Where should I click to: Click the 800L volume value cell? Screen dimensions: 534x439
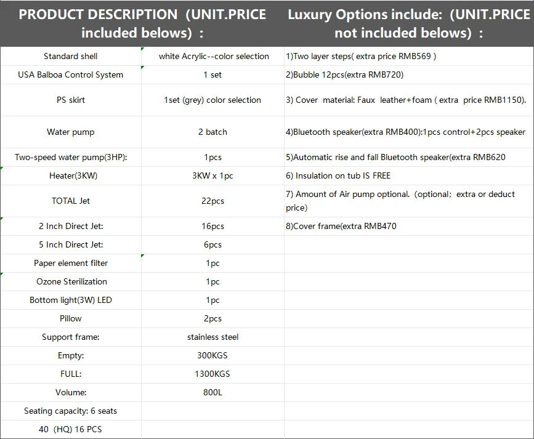[213, 392]
